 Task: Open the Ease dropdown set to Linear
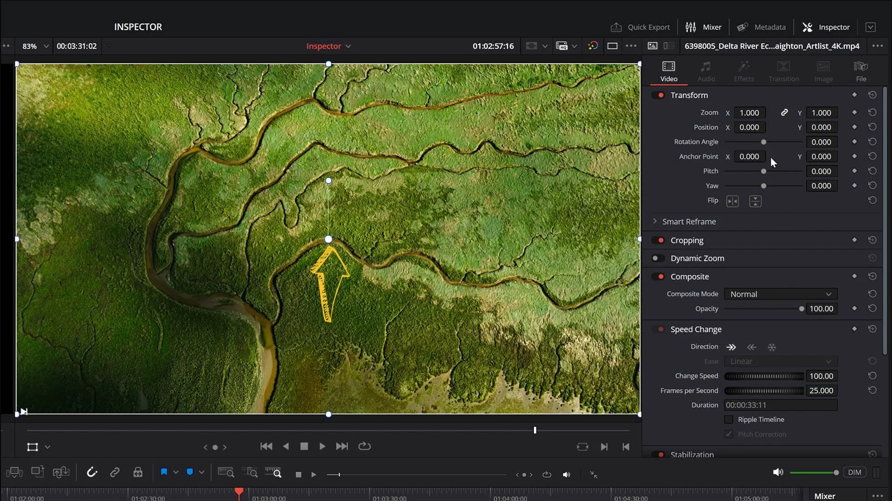(780, 361)
